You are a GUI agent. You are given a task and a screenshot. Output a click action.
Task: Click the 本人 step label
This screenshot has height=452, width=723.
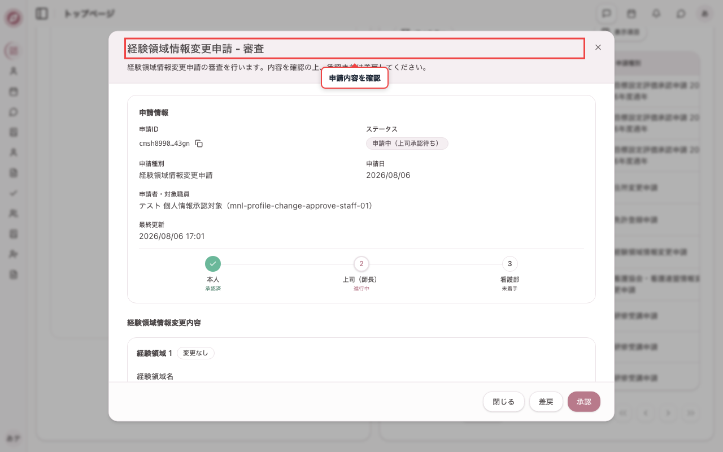tap(213, 280)
